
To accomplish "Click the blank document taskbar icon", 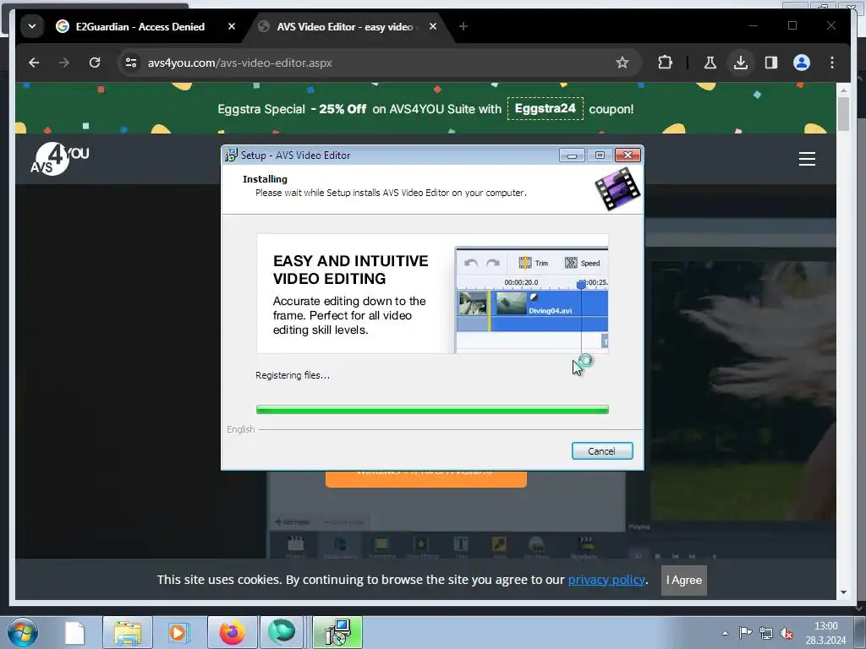I will tap(74, 632).
